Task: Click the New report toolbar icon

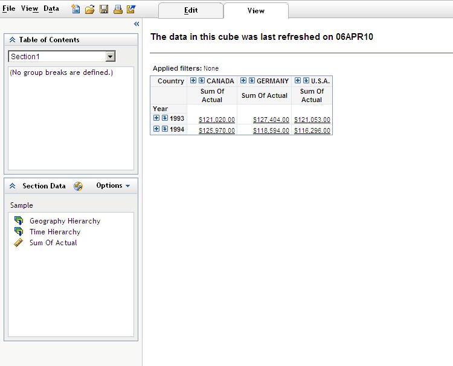Action: tap(75, 9)
